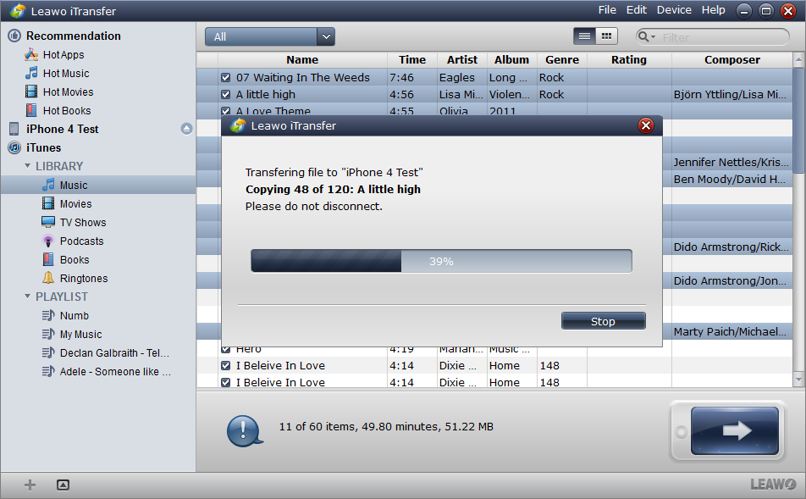The height and width of the screenshot is (499, 806).
Task: Open the My Music playlist
Action: (x=80, y=335)
